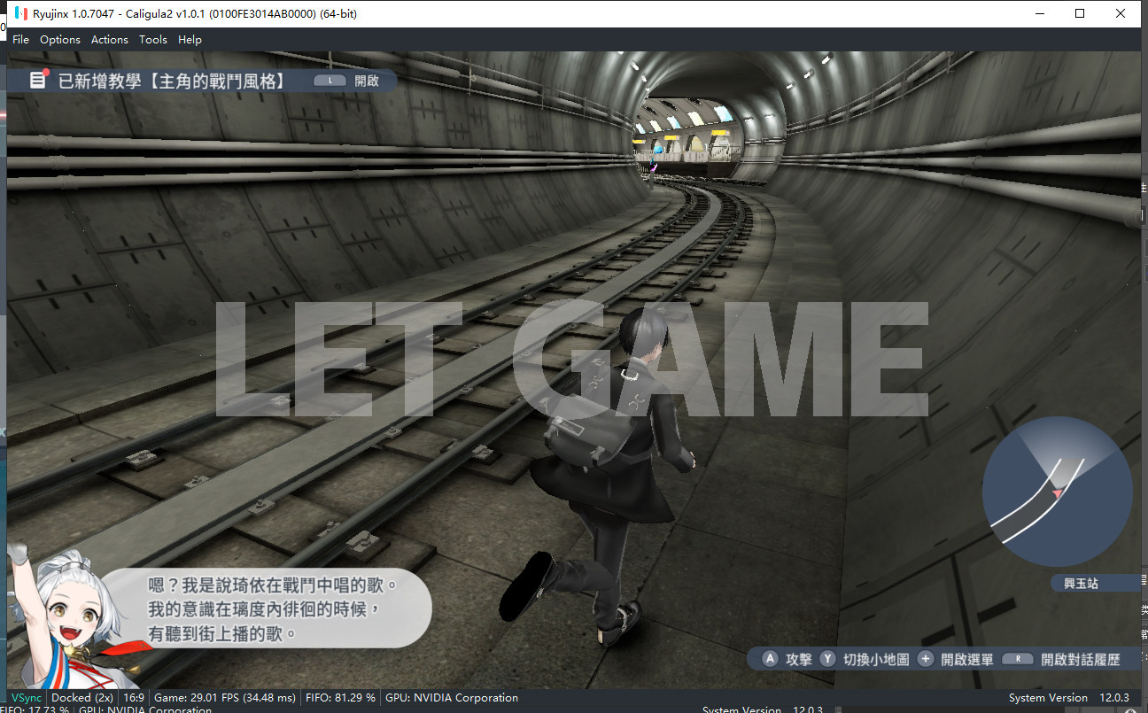The width and height of the screenshot is (1148, 713).
Task: Click the plus icon to open menu
Action: click(x=925, y=659)
